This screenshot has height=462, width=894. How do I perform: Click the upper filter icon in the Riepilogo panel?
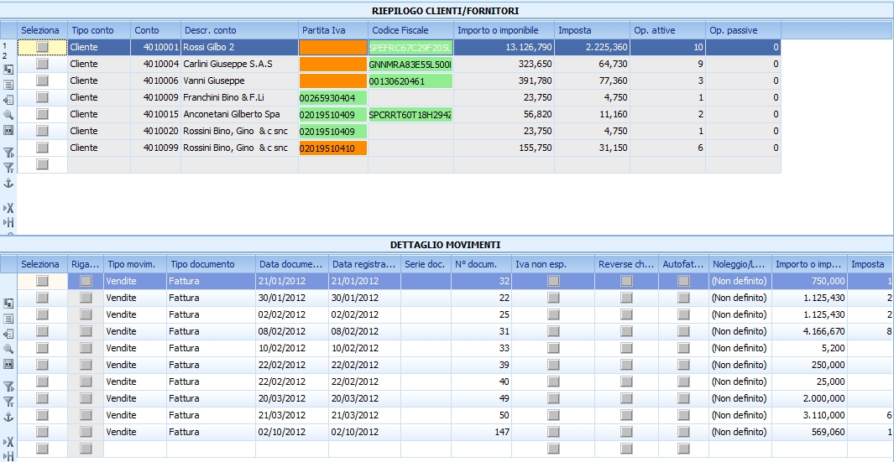coord(8,153)
